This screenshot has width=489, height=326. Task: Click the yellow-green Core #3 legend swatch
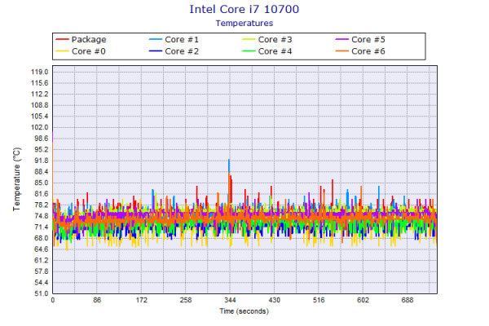tap(249, 39)
